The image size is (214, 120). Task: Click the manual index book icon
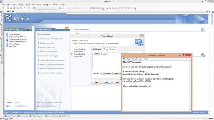click(38, 102)
